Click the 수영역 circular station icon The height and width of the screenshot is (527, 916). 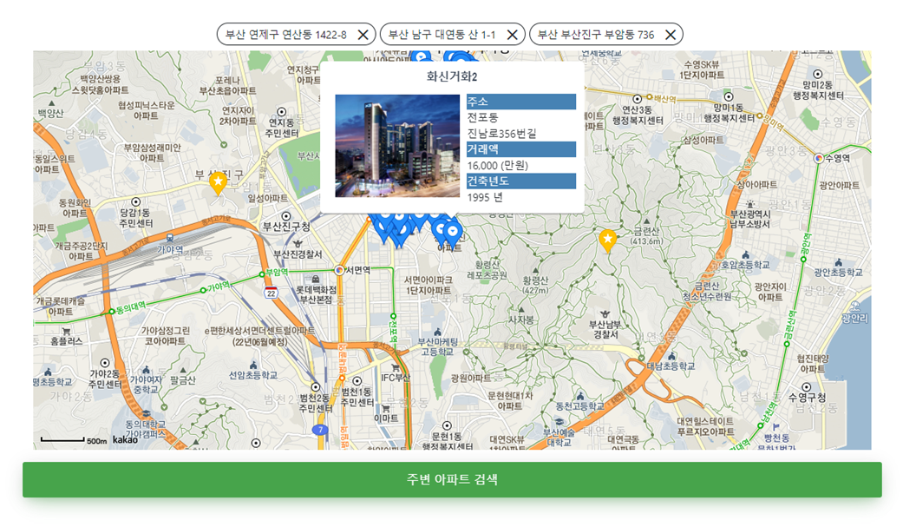(818, 158)
